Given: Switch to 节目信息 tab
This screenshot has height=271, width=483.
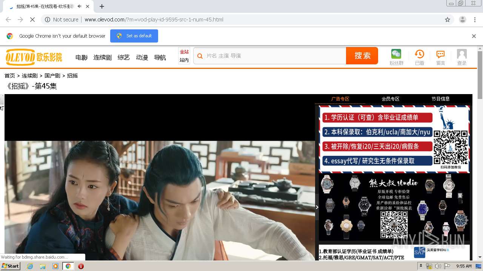Looking at the screenshot, I should click(441, 99).
